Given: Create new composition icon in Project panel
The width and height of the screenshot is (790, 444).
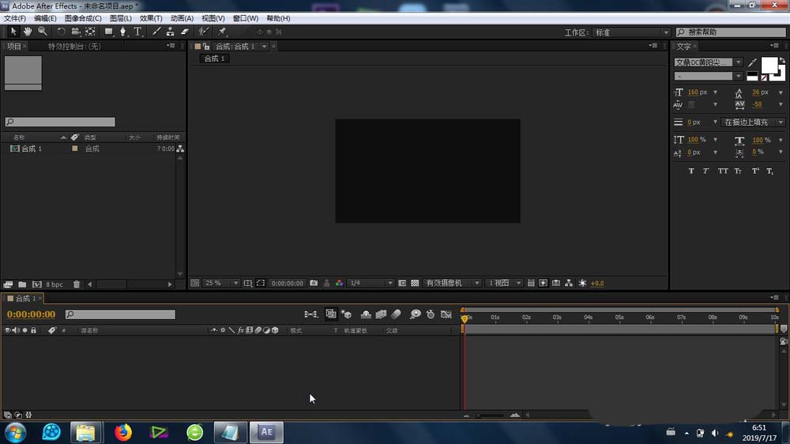Looking at the screenshot, I should click(37, 284).
